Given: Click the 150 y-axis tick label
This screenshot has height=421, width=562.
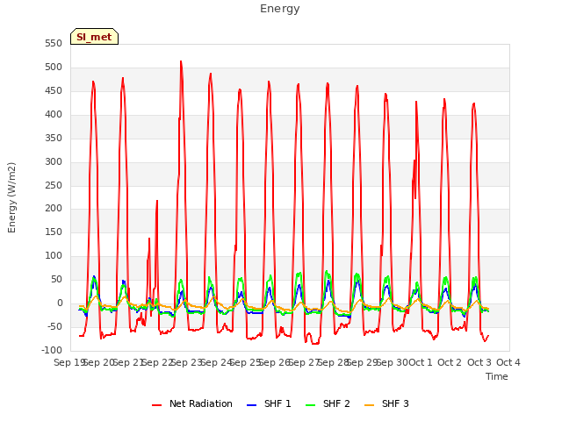Looking at the screenshot, I should (54, 232).
